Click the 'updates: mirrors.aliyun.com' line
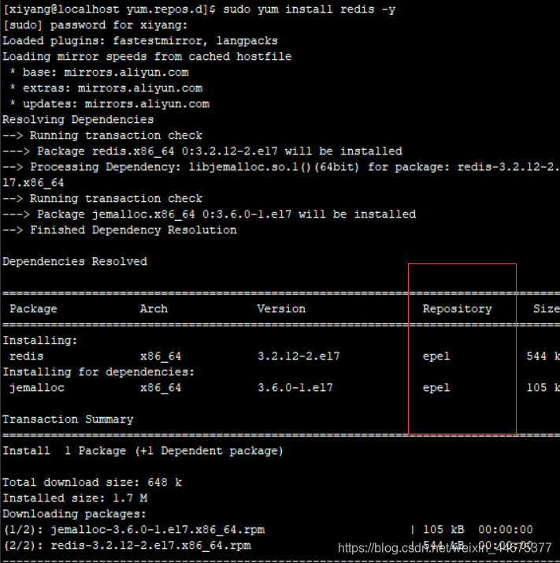 pyautogui.click(x=109, y=105)
